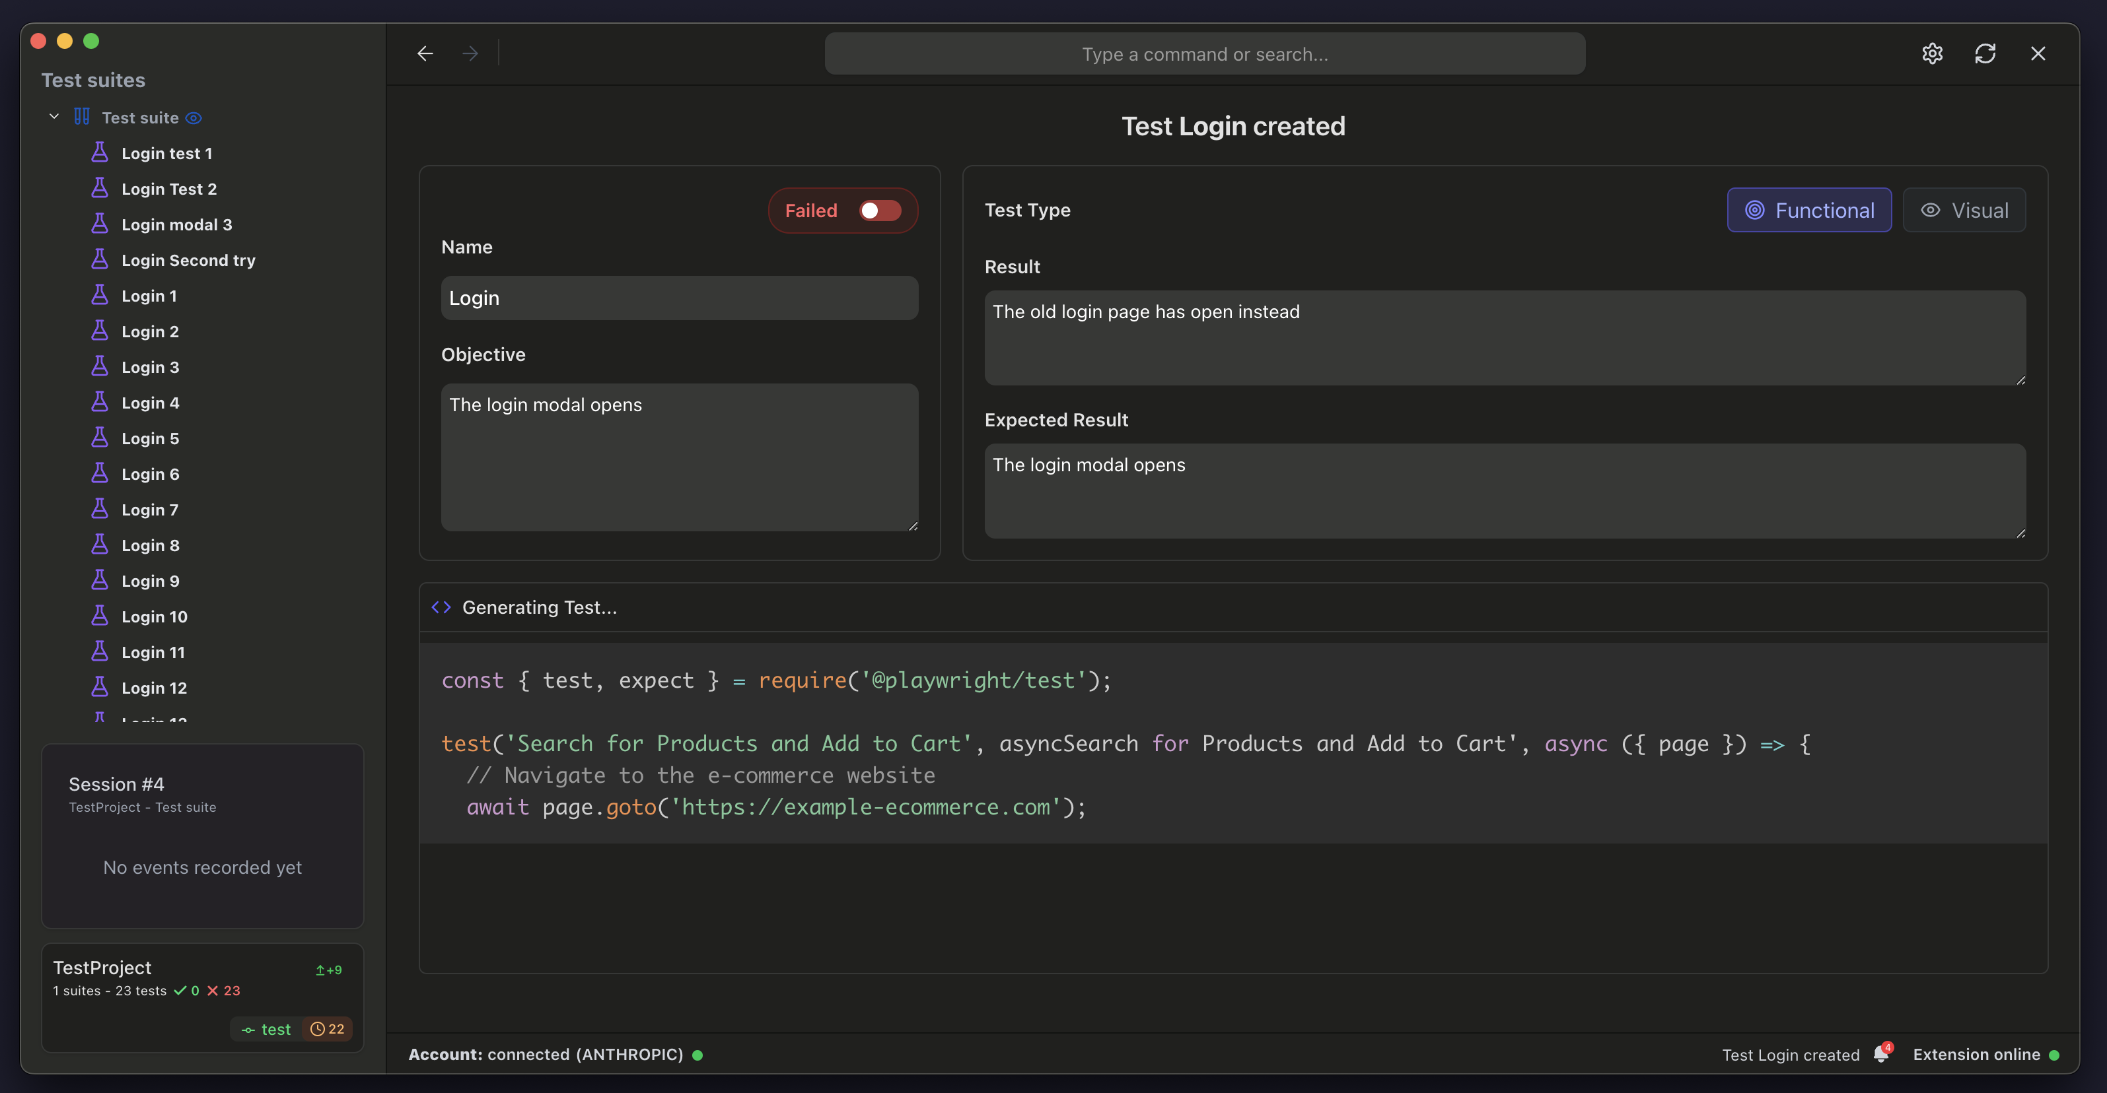Click the require playwright code line
Viewport: 2107px width, 1093px height.
coord(776,680)
